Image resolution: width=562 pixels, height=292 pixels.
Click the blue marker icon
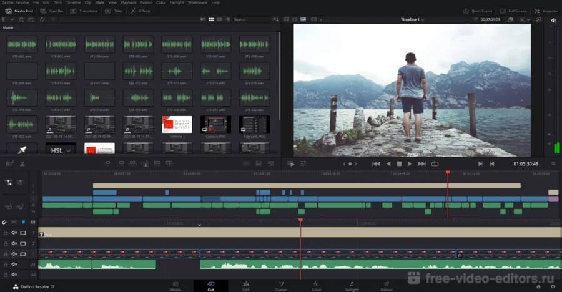(23, 222)
